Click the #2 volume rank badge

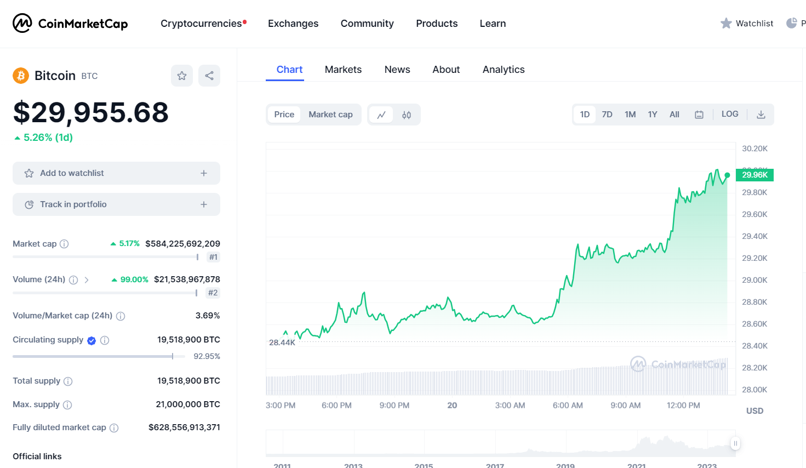(x=213, y=293)
